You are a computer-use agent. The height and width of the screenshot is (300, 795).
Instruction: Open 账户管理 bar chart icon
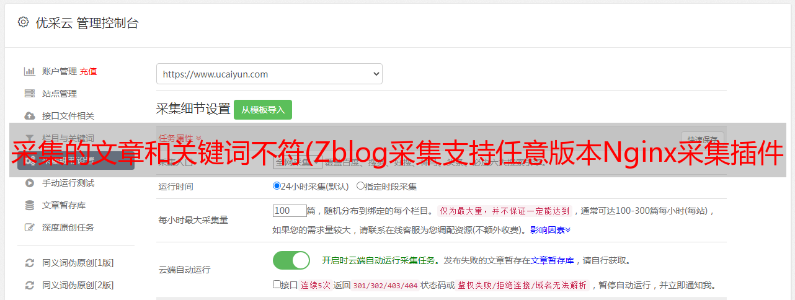click(29, 71)
